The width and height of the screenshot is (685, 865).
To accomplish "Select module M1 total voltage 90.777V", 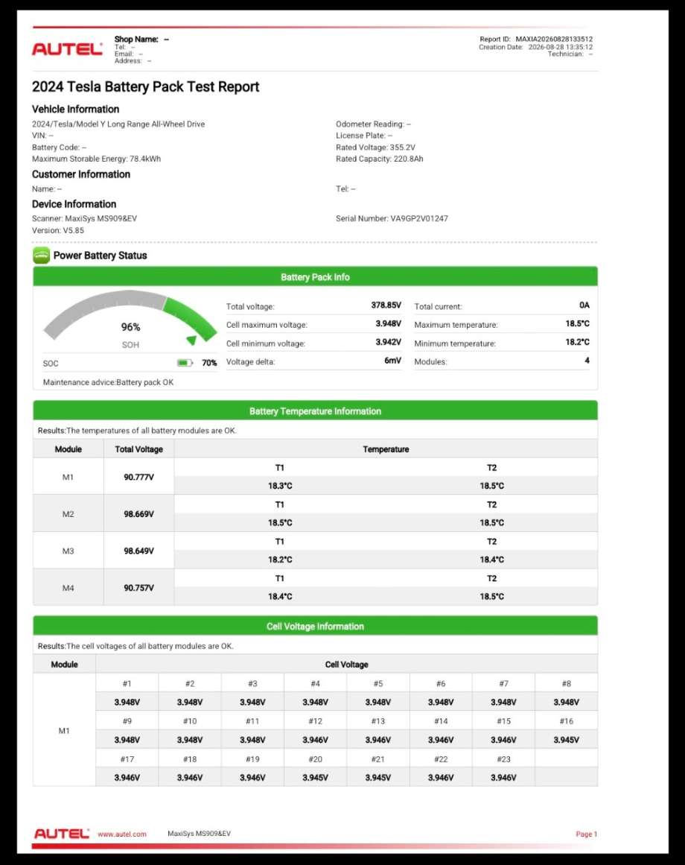I will (x=138, y=477).
